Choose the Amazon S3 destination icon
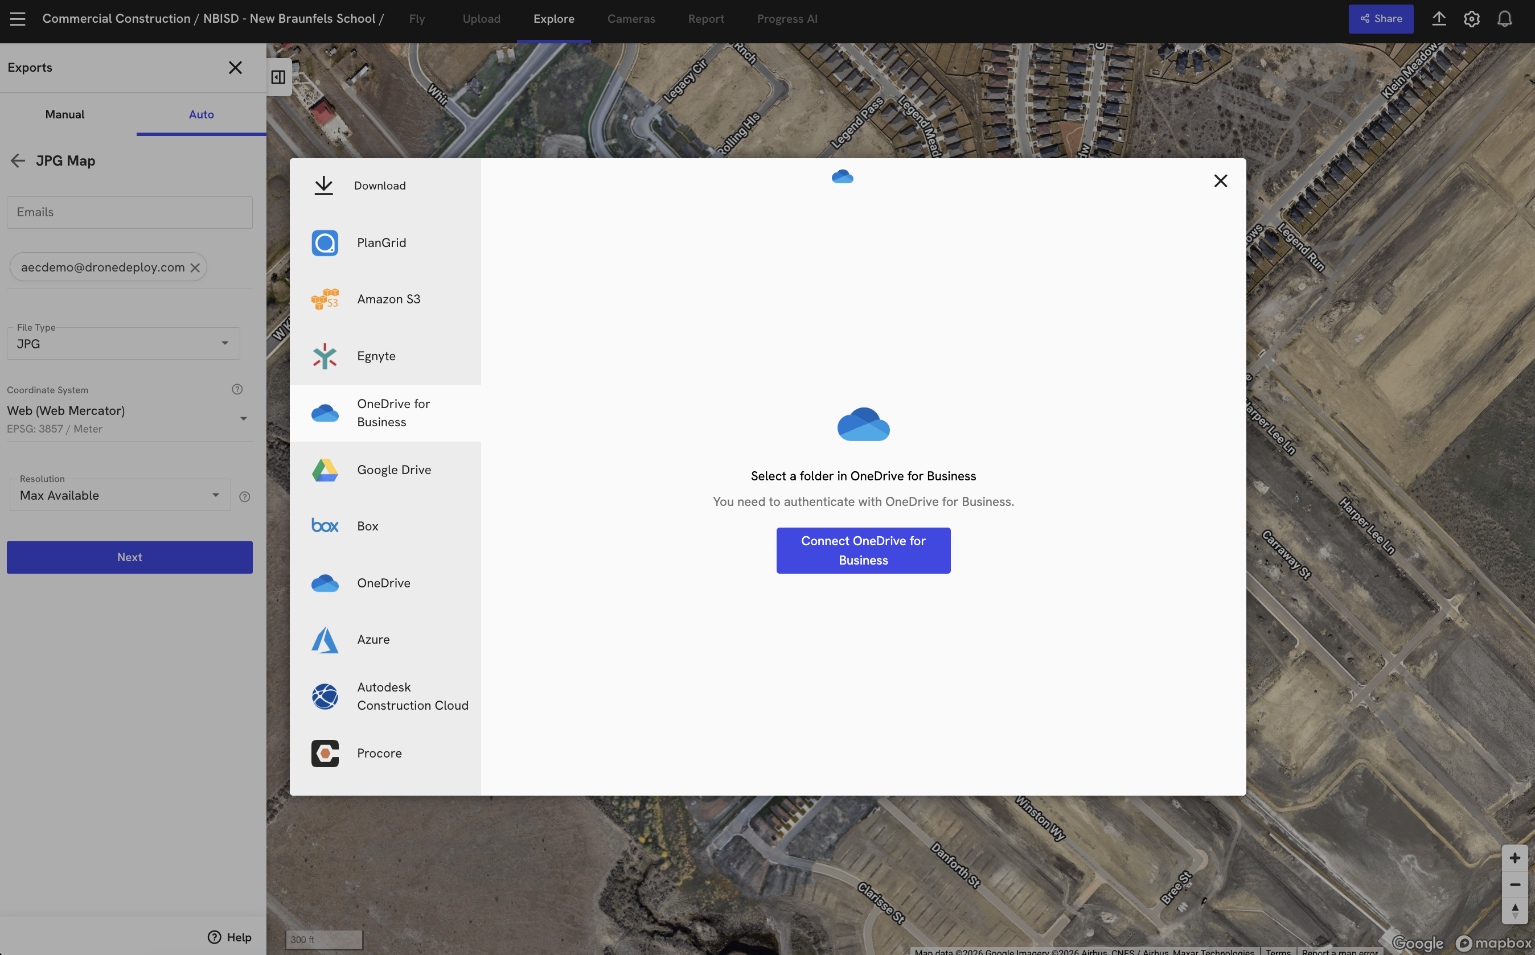Image resolution: width=1535 pixels, height=955 pixels. point(325,299)
